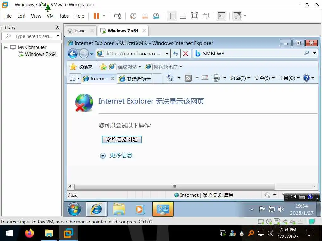This screenshot has height=241, width=322.
Task: Toggle the thumbnail bar view icon
Action: coord(183,16)
